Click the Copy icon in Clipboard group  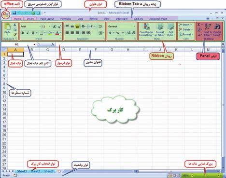tap(15, 29)
